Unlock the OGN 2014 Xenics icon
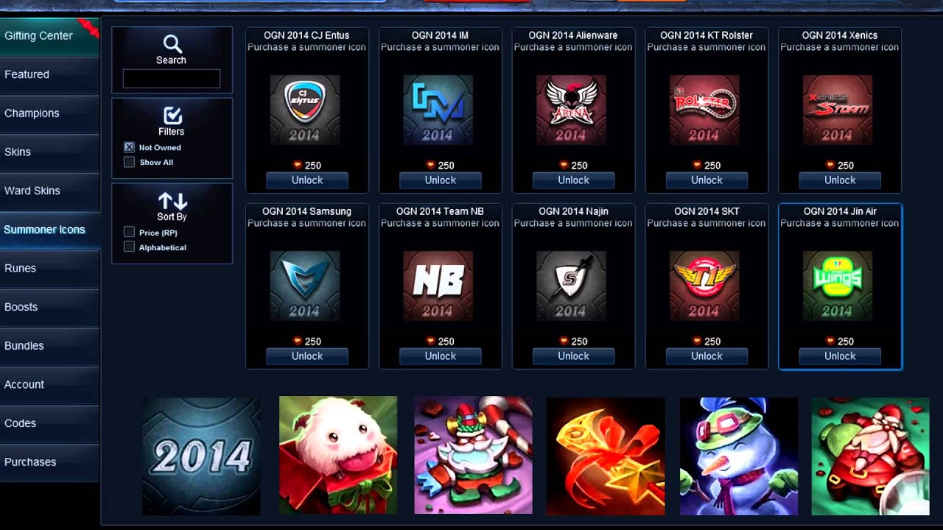This screenshot has height=530, width=943. [x=840, y=180]
